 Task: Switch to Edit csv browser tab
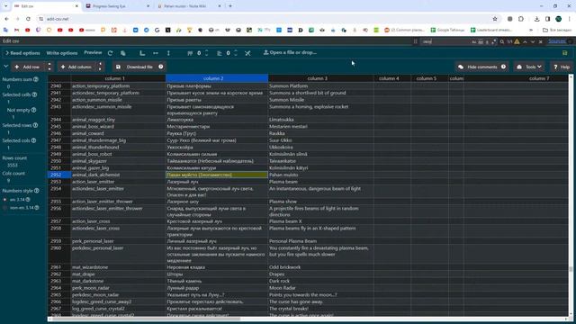coord(46,6)
